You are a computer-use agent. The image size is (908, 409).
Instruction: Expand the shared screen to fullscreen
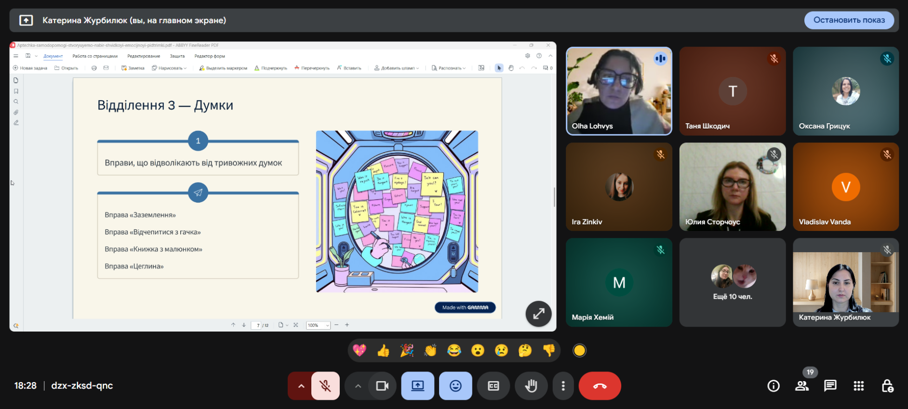pos(538,314)
